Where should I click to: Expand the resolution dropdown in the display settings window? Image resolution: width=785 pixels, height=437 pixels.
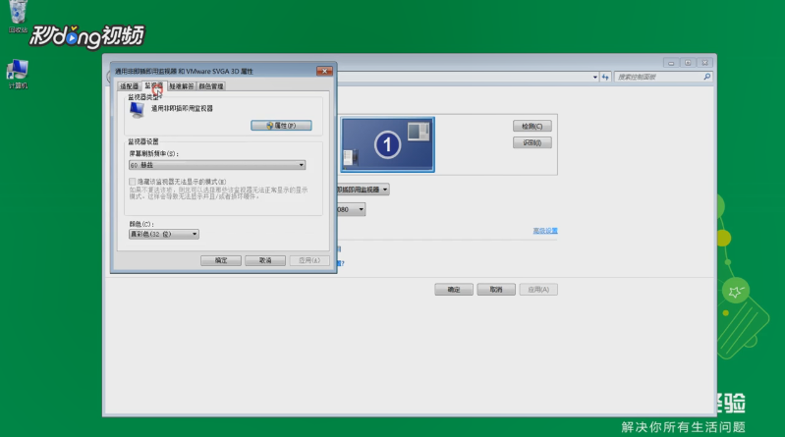click(x=352, y=209)
